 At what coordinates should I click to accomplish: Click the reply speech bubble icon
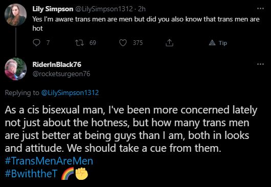click(36, 42)
